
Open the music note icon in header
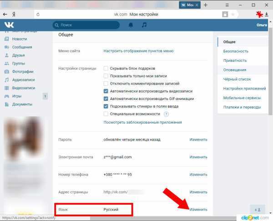(144, 25)
